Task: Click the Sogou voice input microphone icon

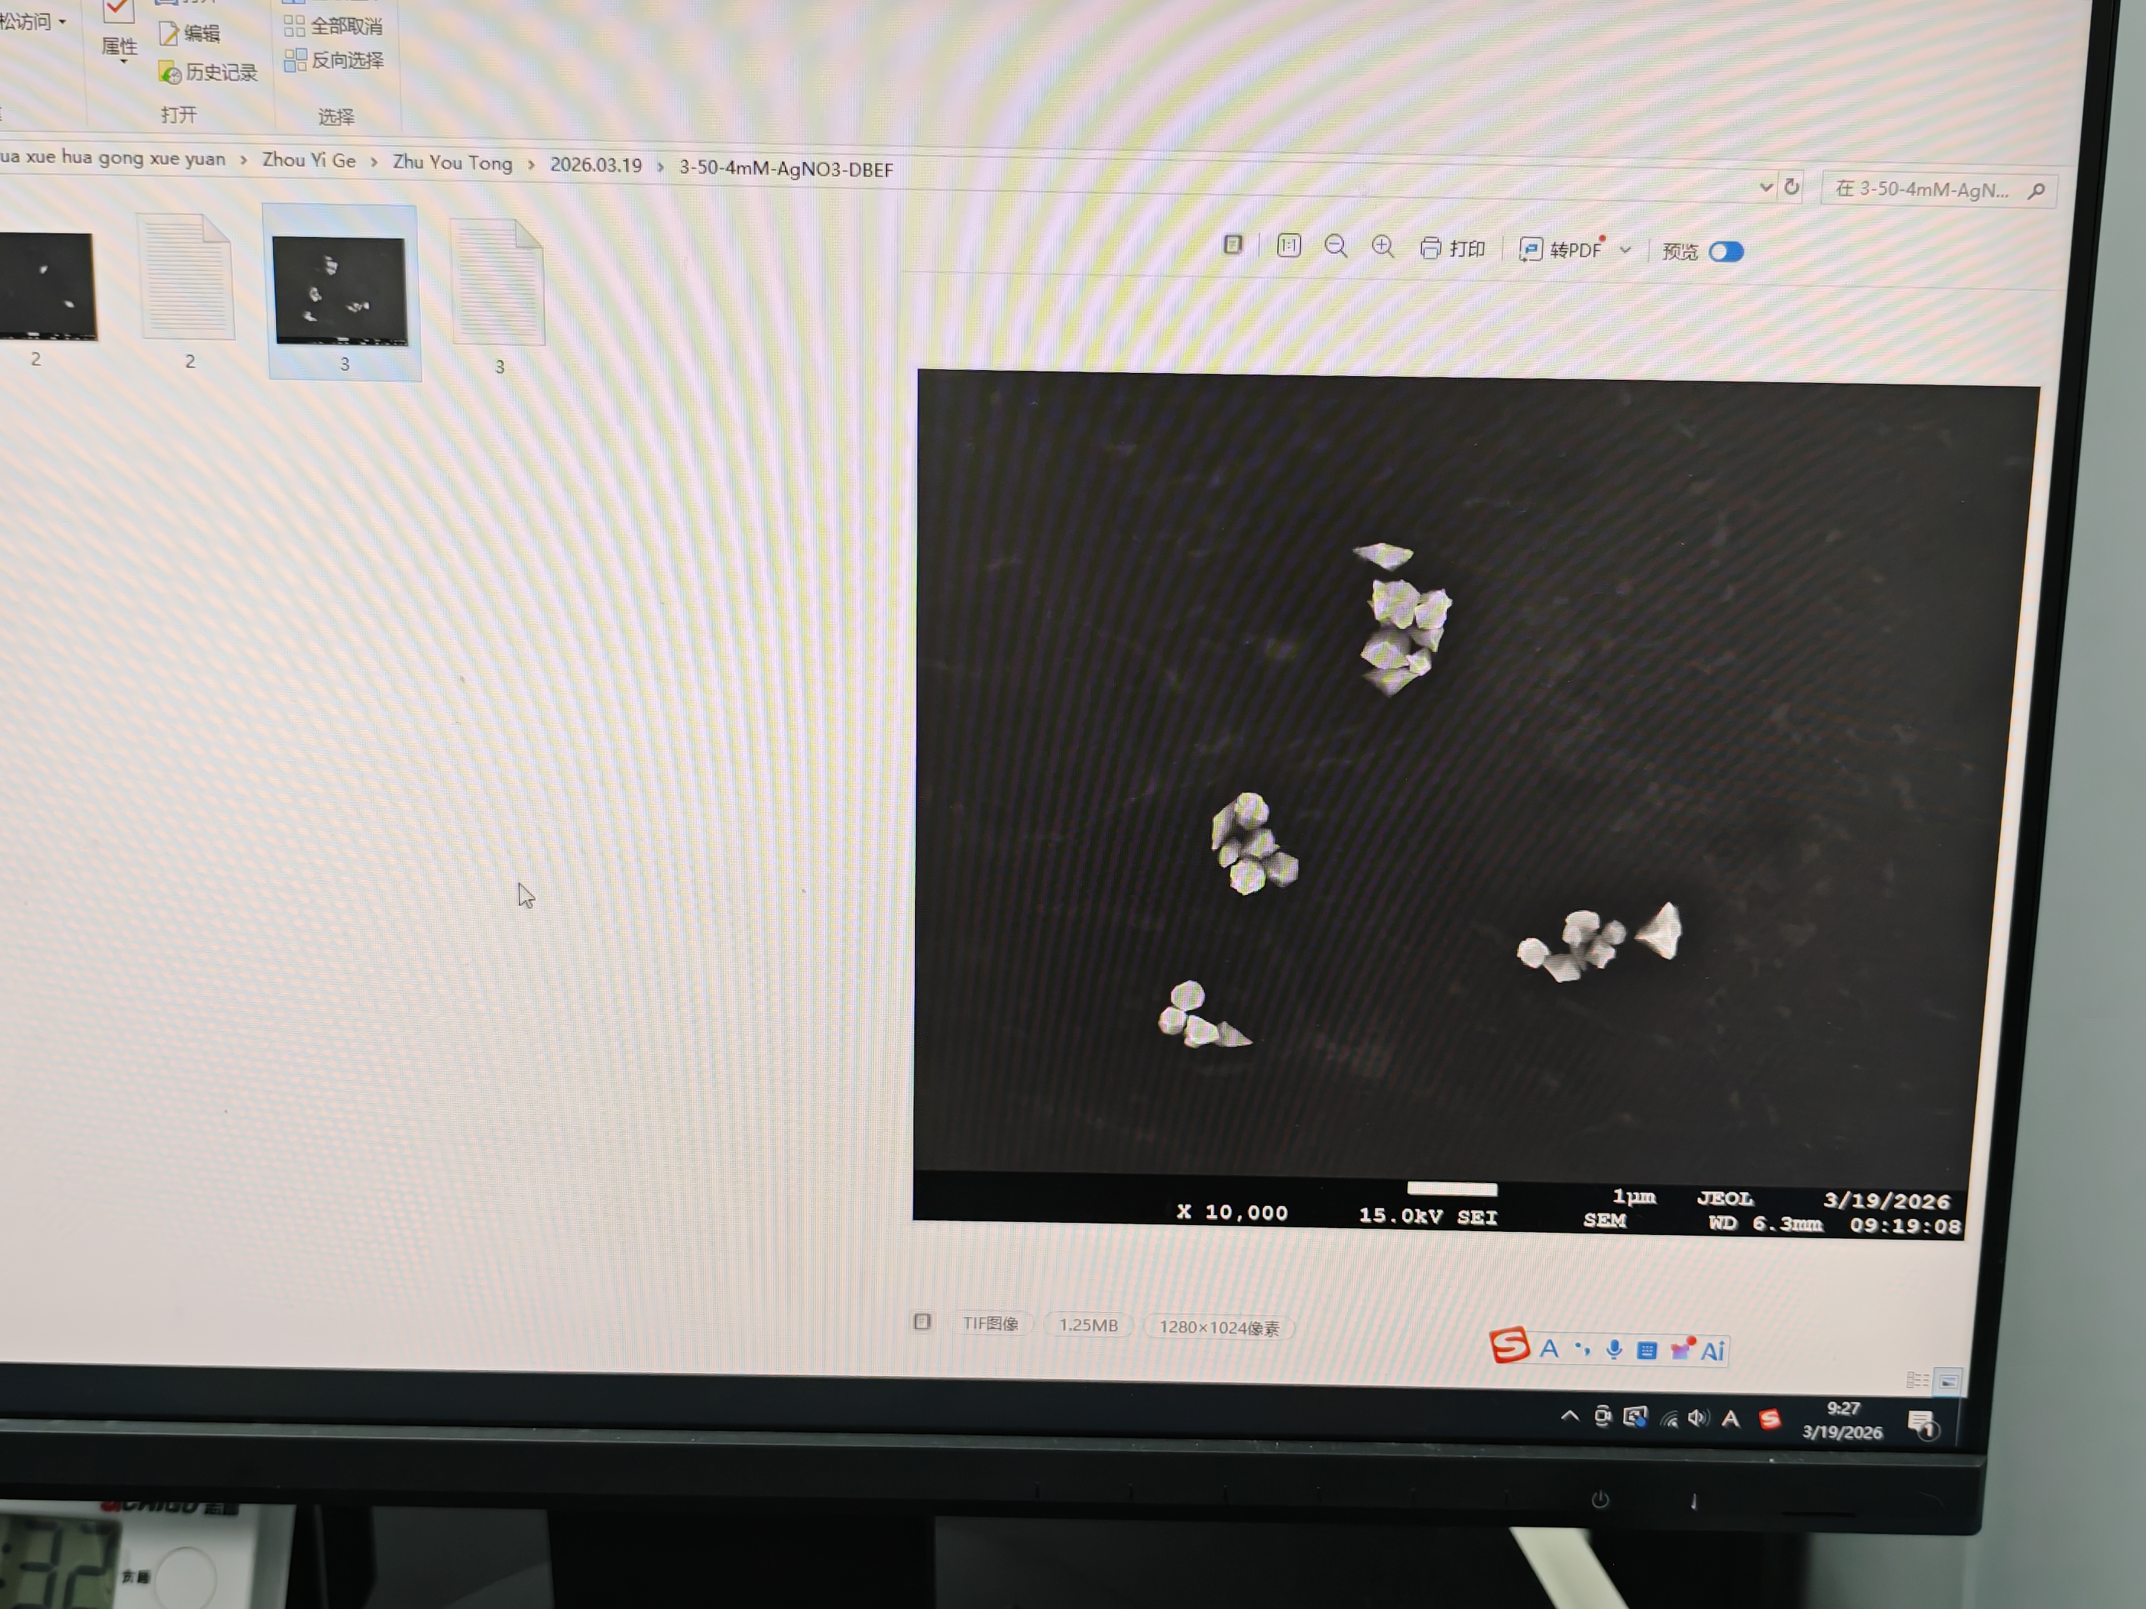Action: [x=1614, y=1349]
